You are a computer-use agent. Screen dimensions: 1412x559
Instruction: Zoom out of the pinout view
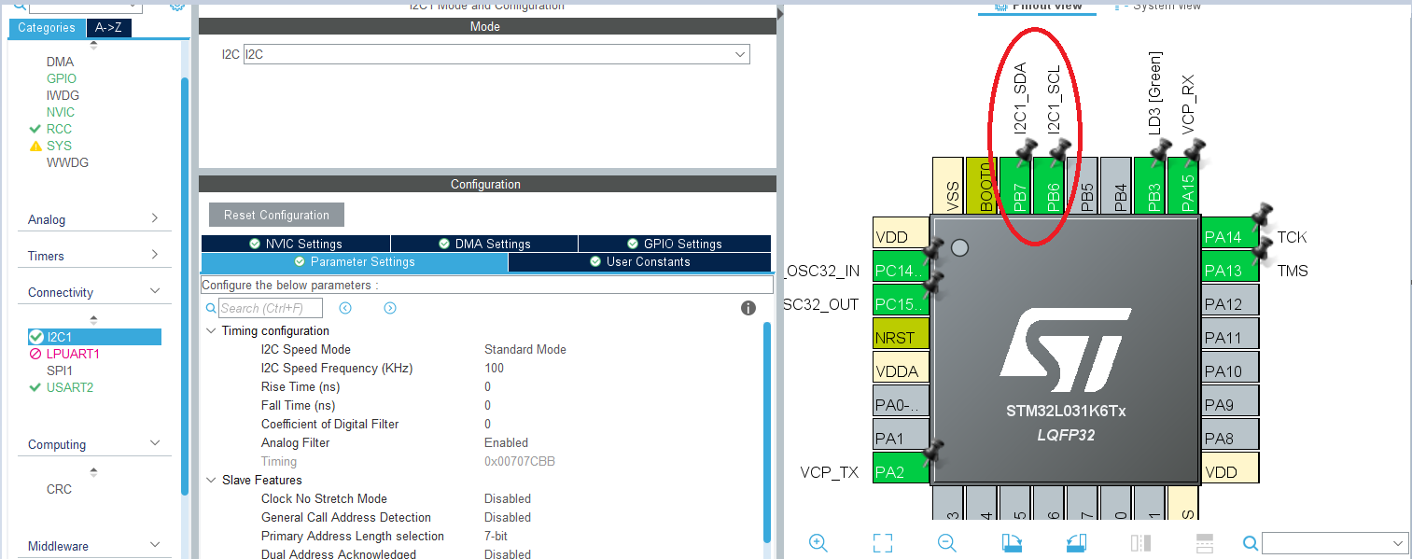946,543
